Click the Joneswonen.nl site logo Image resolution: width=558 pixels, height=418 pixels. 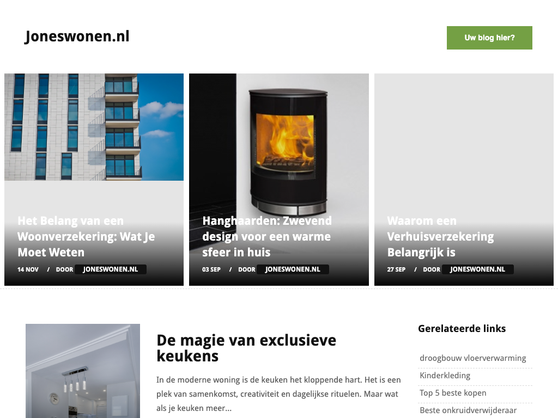click(77, 36)
